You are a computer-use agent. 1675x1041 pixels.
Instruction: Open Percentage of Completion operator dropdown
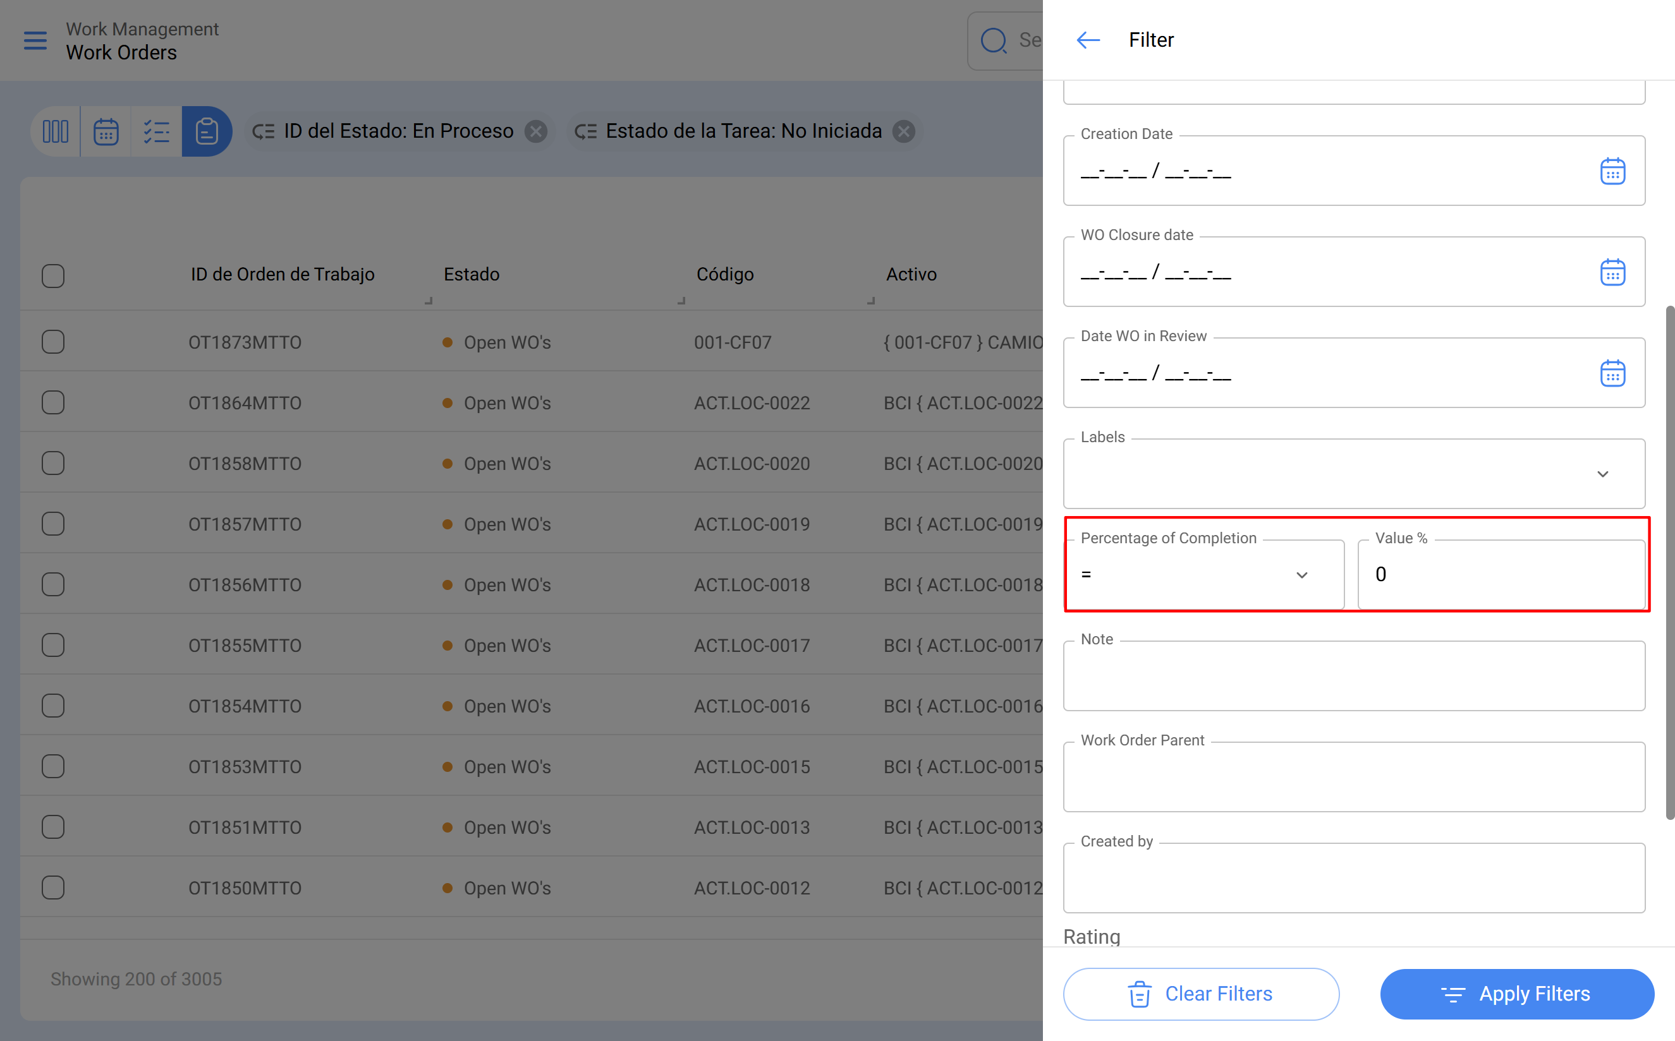pos(1204,575)
